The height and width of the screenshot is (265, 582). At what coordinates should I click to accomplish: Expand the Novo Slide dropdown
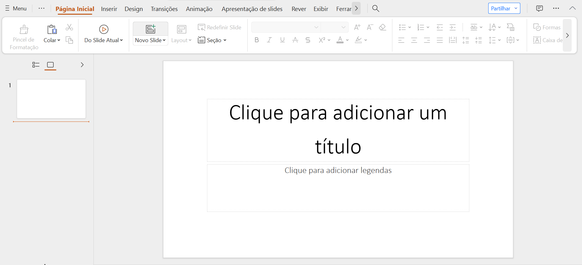tap(151, 40)
